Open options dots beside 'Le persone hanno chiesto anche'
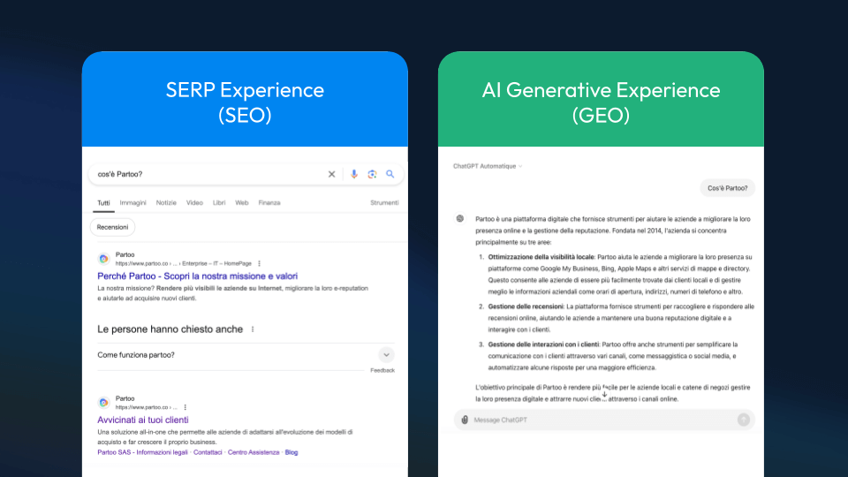848x477 pixels. tap(253, 329)
